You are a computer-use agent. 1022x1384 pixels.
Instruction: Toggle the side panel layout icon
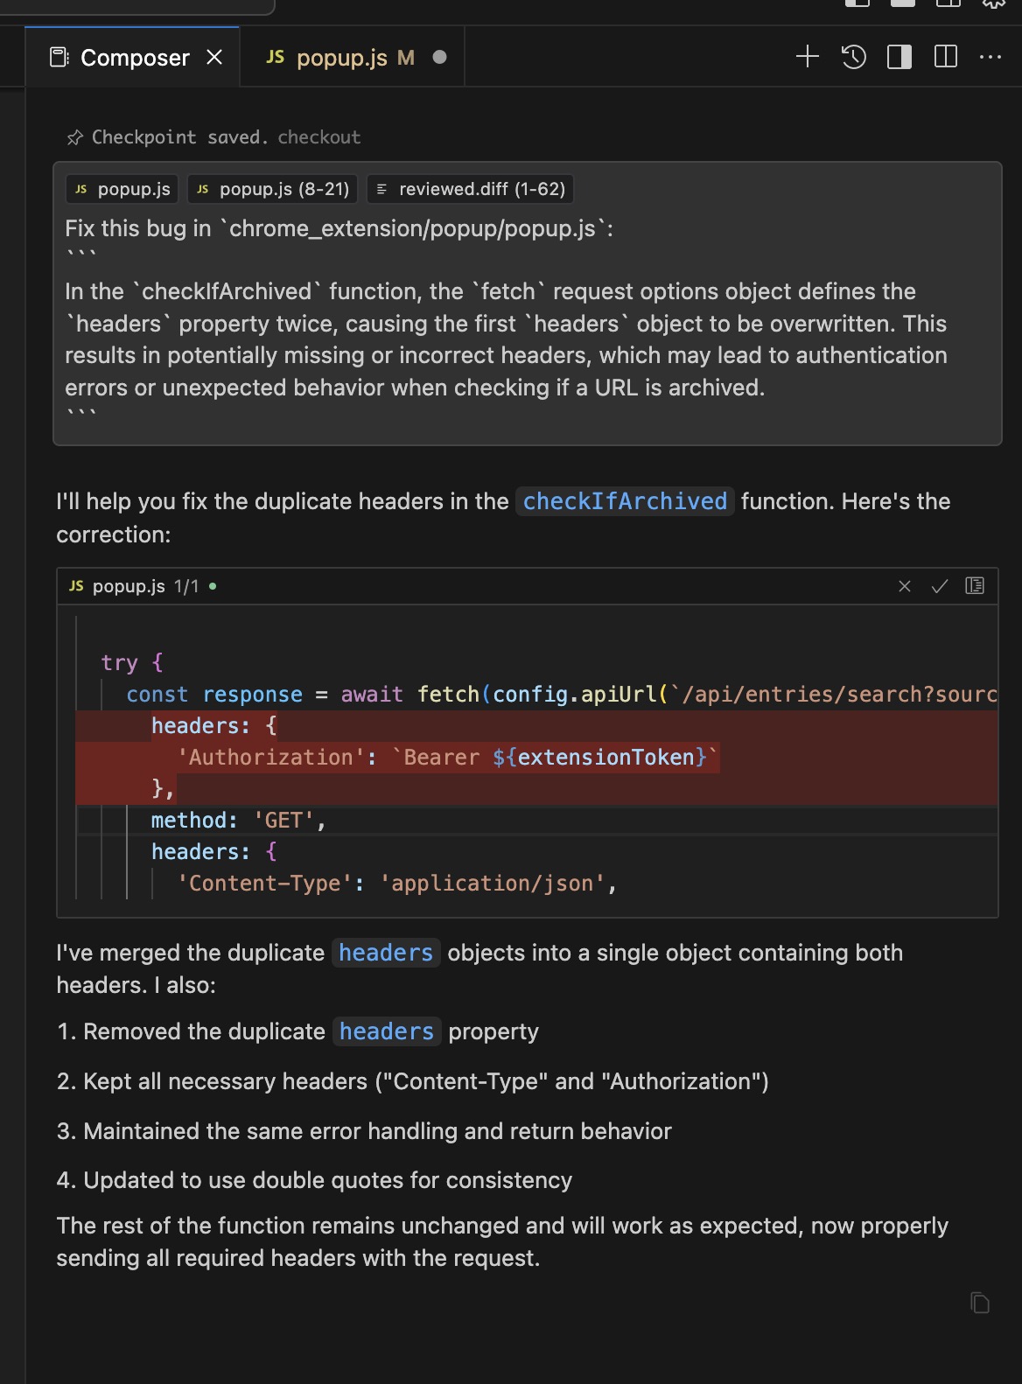point(899,57)
